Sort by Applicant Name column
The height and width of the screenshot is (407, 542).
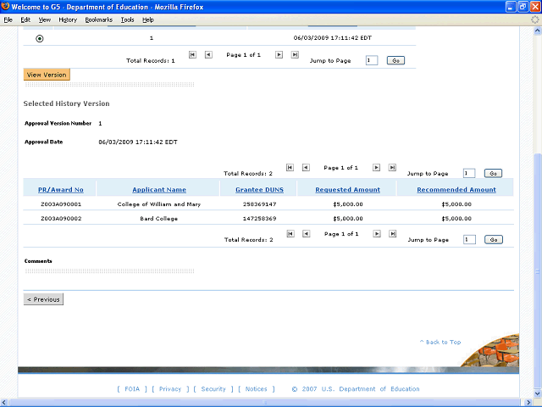point(159,190)
